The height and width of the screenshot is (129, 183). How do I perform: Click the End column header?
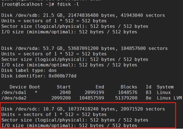tap(100, 87)
